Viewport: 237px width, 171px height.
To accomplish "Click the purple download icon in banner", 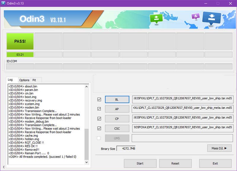I will pyautogui.click(x=196, y=17).
